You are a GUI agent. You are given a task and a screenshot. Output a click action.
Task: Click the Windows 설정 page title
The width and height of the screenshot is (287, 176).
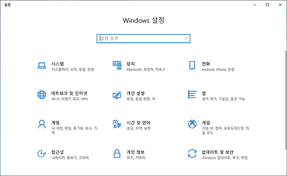click(143, 20)
